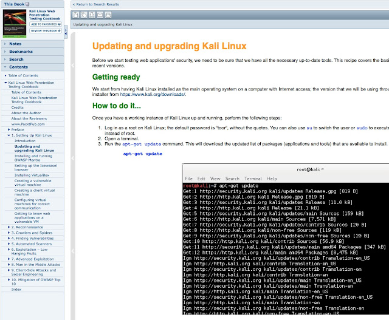The width and height of the screenshot is (389, 320).
Task: Go back via Return to Search Results
Action: tap(96, 4)
